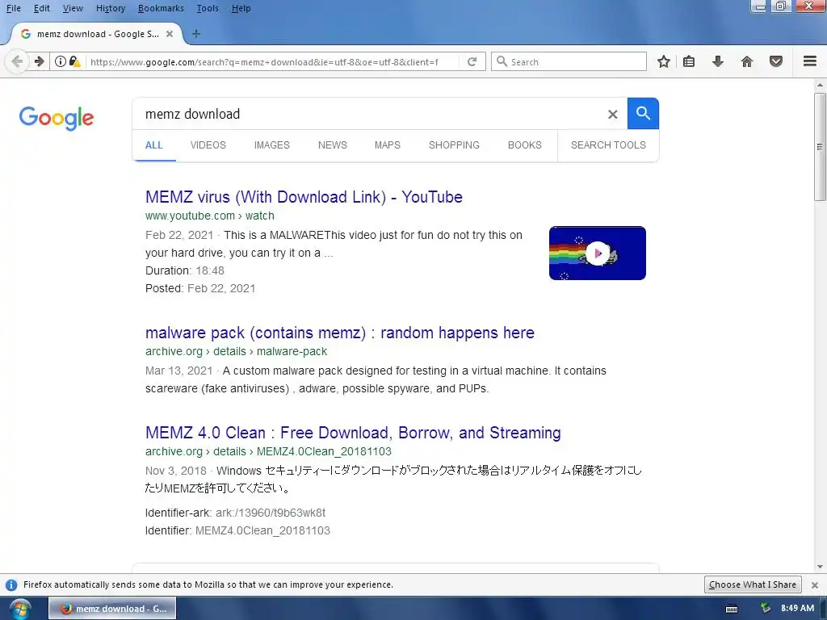Focus the URL address bar

[x=264, y=61]
